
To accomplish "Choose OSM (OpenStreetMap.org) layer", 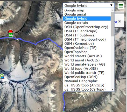I will pyautogui.click(x=87, y=27).
